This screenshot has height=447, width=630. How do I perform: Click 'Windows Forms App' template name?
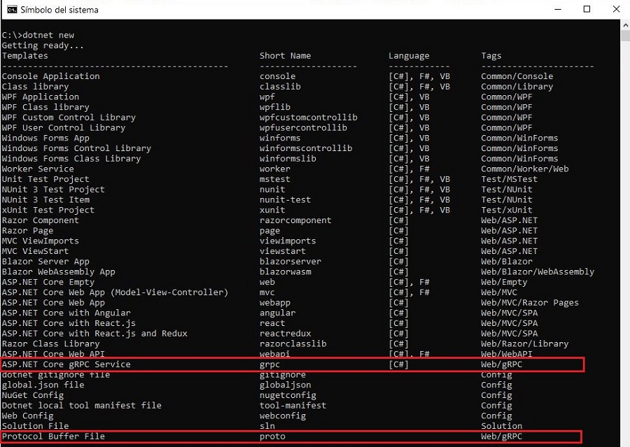click(x=45, y=138)
